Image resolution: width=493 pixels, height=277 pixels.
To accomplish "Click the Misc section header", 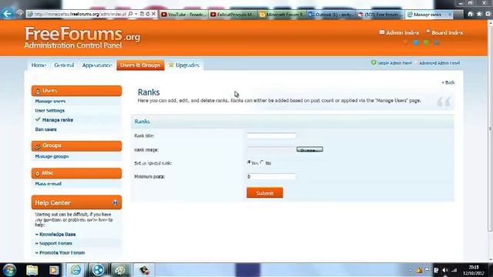I will coord(76,173).
